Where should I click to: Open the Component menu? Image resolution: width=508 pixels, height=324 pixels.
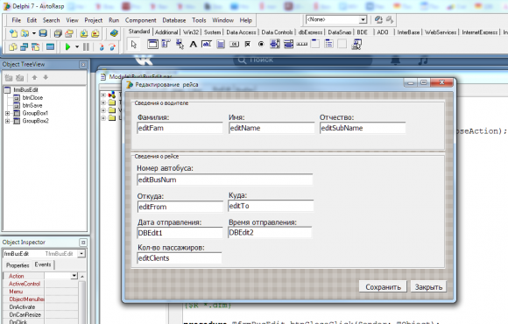141,20
